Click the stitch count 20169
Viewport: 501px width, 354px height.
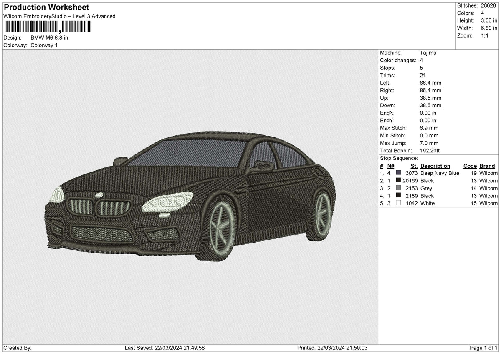click(410, 181)
